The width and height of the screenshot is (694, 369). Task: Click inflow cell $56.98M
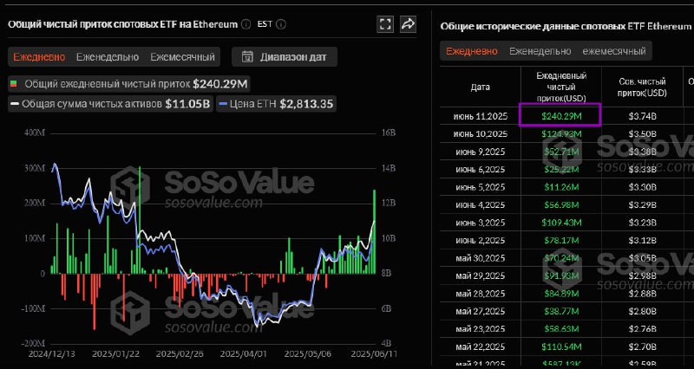click(x=561, y=204)
